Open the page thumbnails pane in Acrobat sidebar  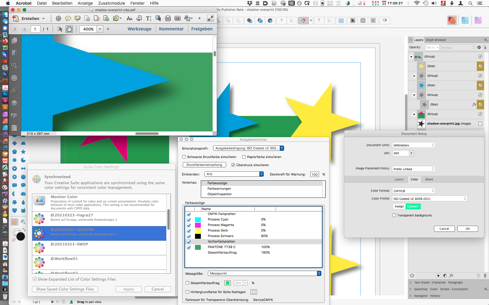point(14,40)
